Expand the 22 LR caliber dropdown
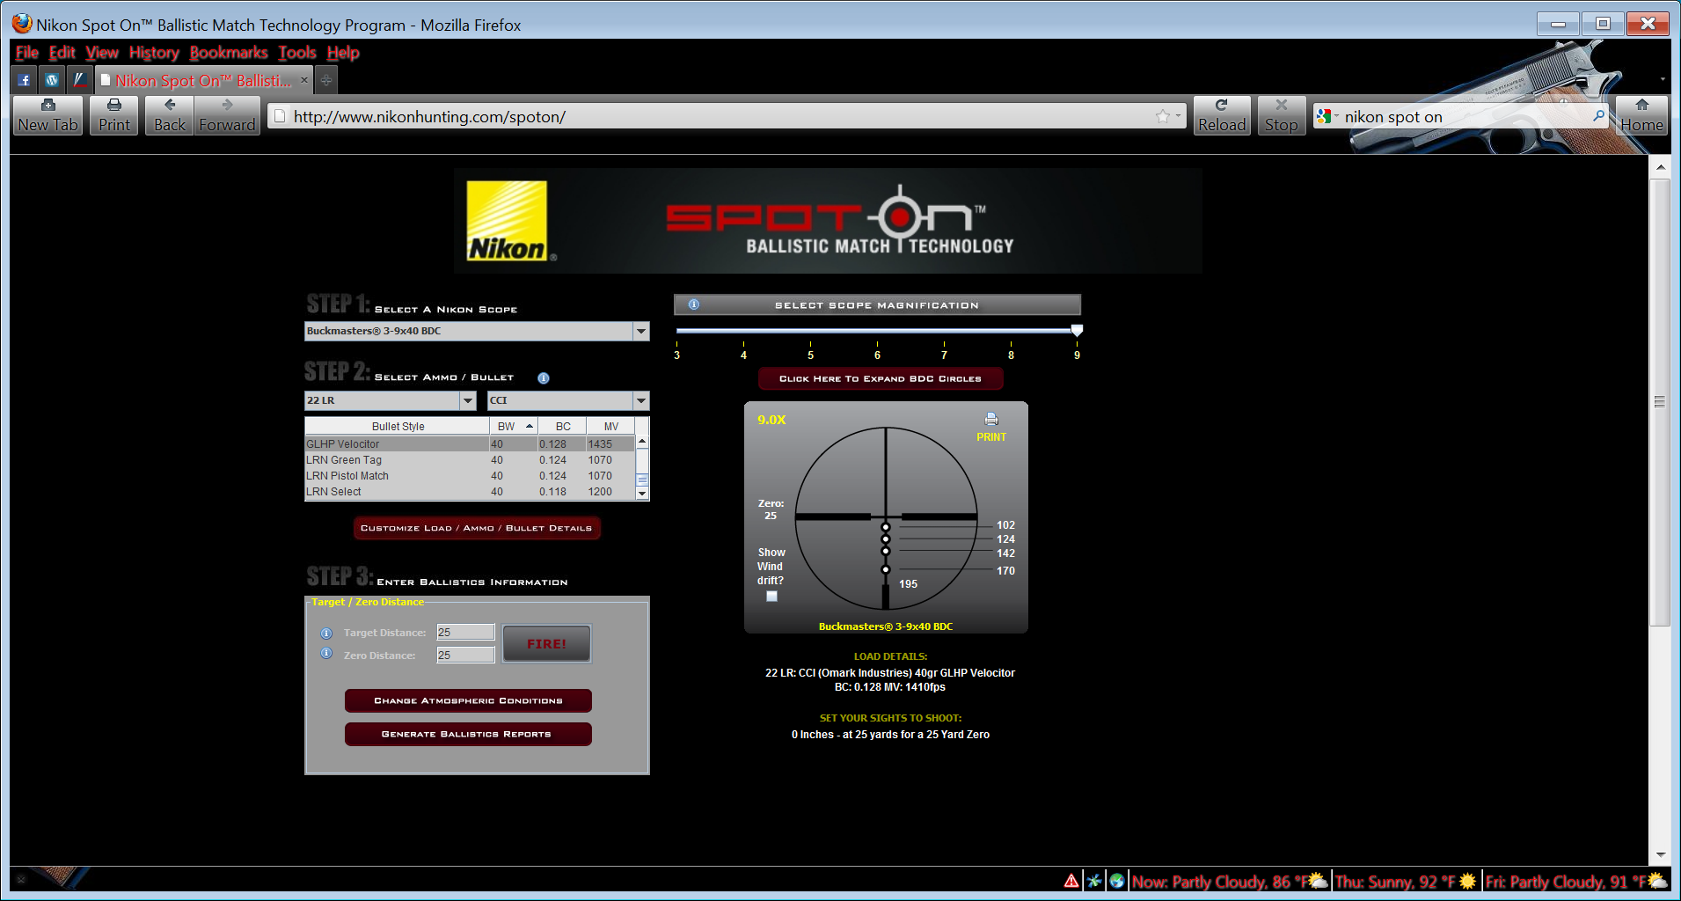 click(468, 400)
